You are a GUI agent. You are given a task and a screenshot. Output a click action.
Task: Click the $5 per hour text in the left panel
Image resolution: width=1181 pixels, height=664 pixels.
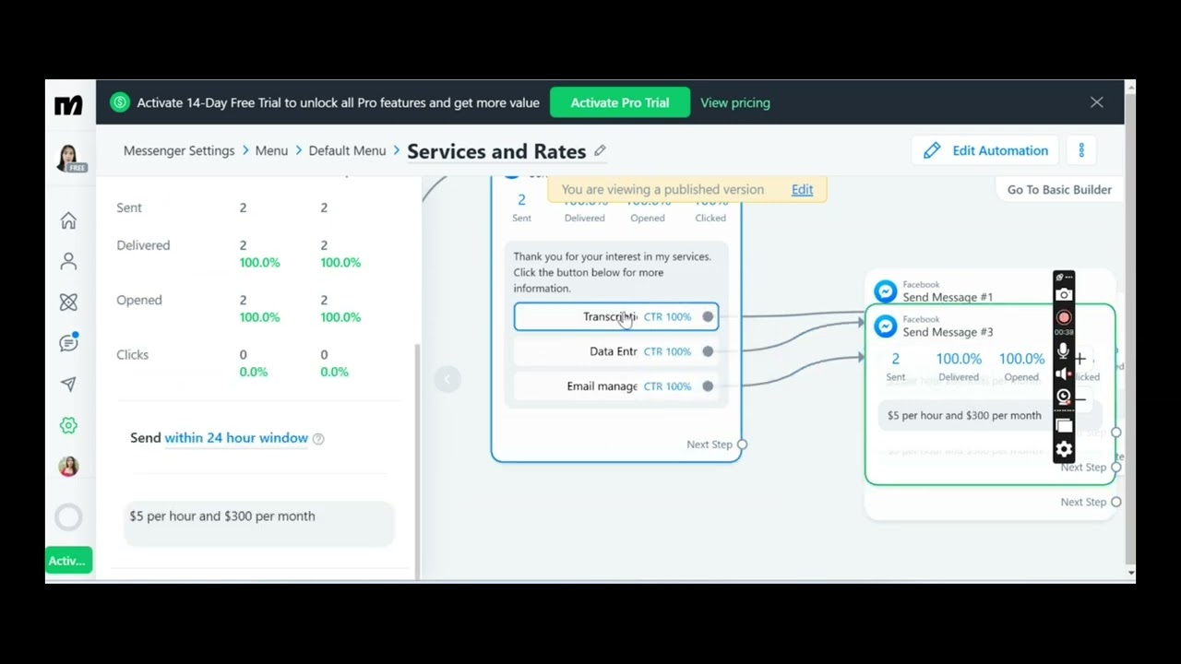tap(222, 516)
